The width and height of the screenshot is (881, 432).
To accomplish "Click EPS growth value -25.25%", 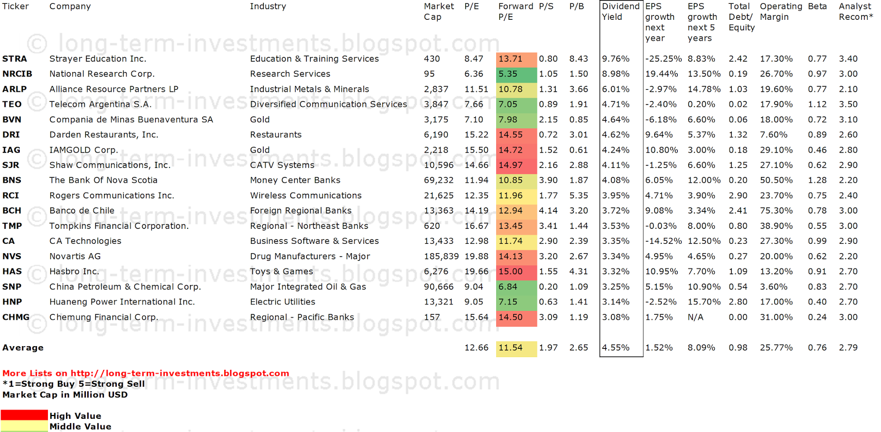I will click(663, 59).
